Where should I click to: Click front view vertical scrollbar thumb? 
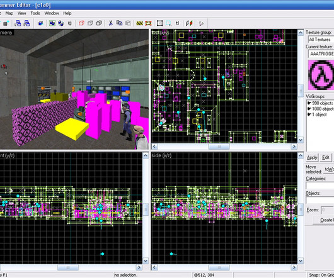[146, 210]
